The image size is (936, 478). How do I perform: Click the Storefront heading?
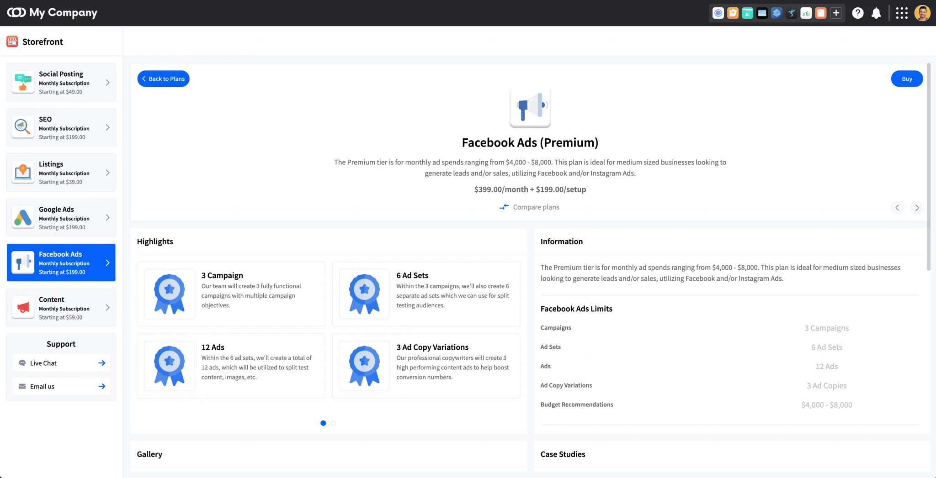(43, 42)
